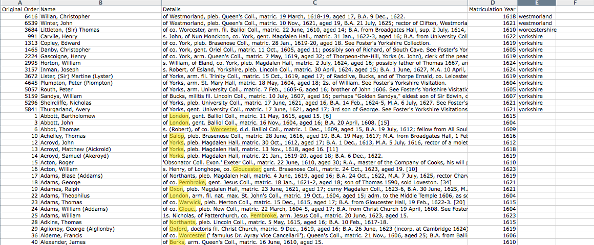This screenshot has width=594, height=245.
Task: Select column B header
Action: coord(100,3)
